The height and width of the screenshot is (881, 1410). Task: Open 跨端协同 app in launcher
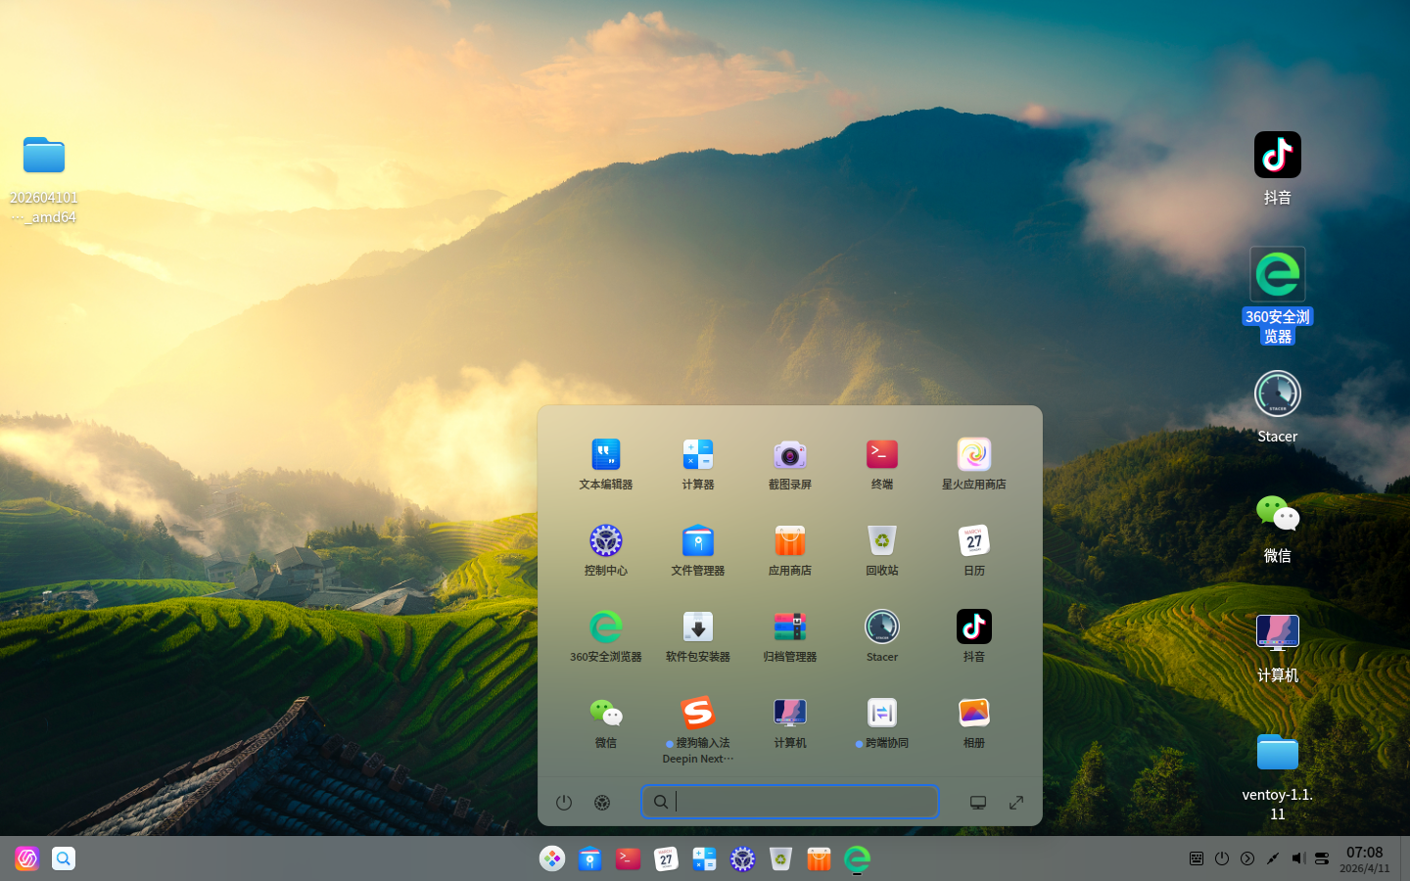[881, 714]
